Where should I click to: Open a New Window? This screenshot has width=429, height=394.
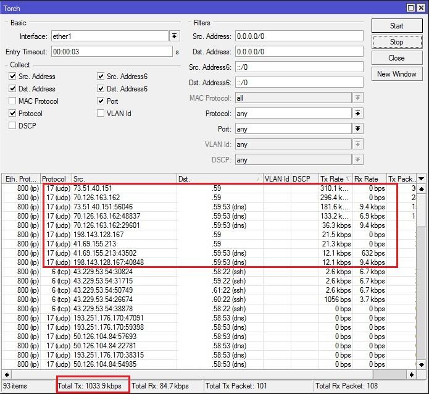point(396,74)
